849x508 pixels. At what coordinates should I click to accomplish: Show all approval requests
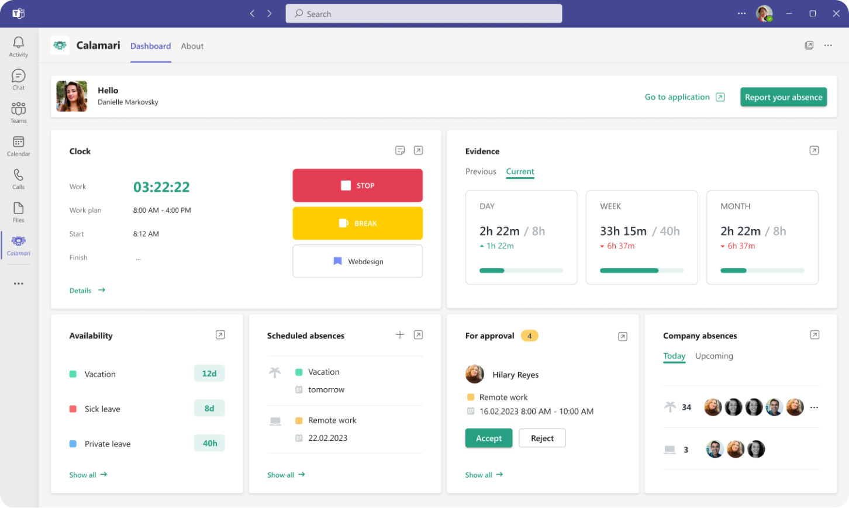click(484, 475)
